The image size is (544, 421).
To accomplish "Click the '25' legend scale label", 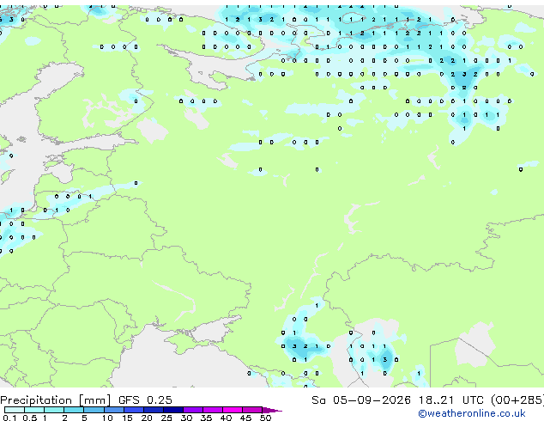I will 166,418.
